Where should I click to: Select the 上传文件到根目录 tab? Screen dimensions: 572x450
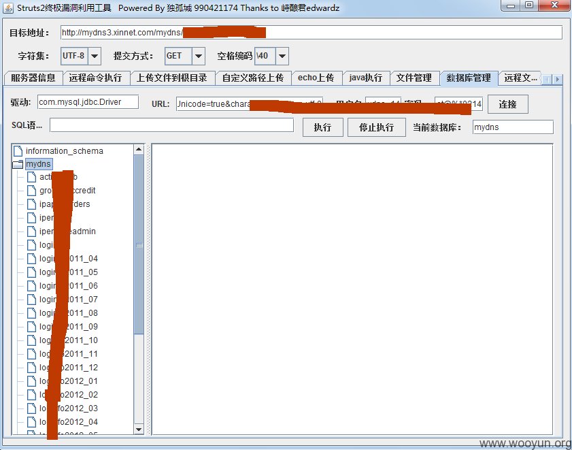click(x=172, y=78)
